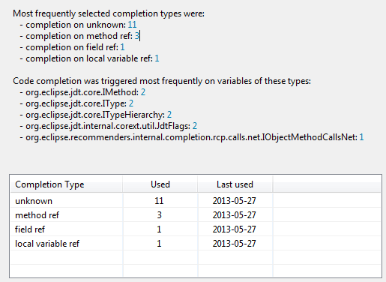Sort by Completion Type column header
The image size is (386, 282).
click(67, 184)
